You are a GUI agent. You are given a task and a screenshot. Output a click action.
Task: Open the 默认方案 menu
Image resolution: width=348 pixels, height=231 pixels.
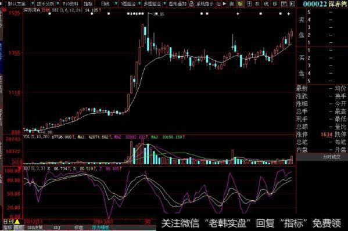click(x=17, y=3)
